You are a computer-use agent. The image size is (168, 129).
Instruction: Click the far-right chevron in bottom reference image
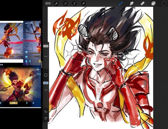(x=33, y=103)
